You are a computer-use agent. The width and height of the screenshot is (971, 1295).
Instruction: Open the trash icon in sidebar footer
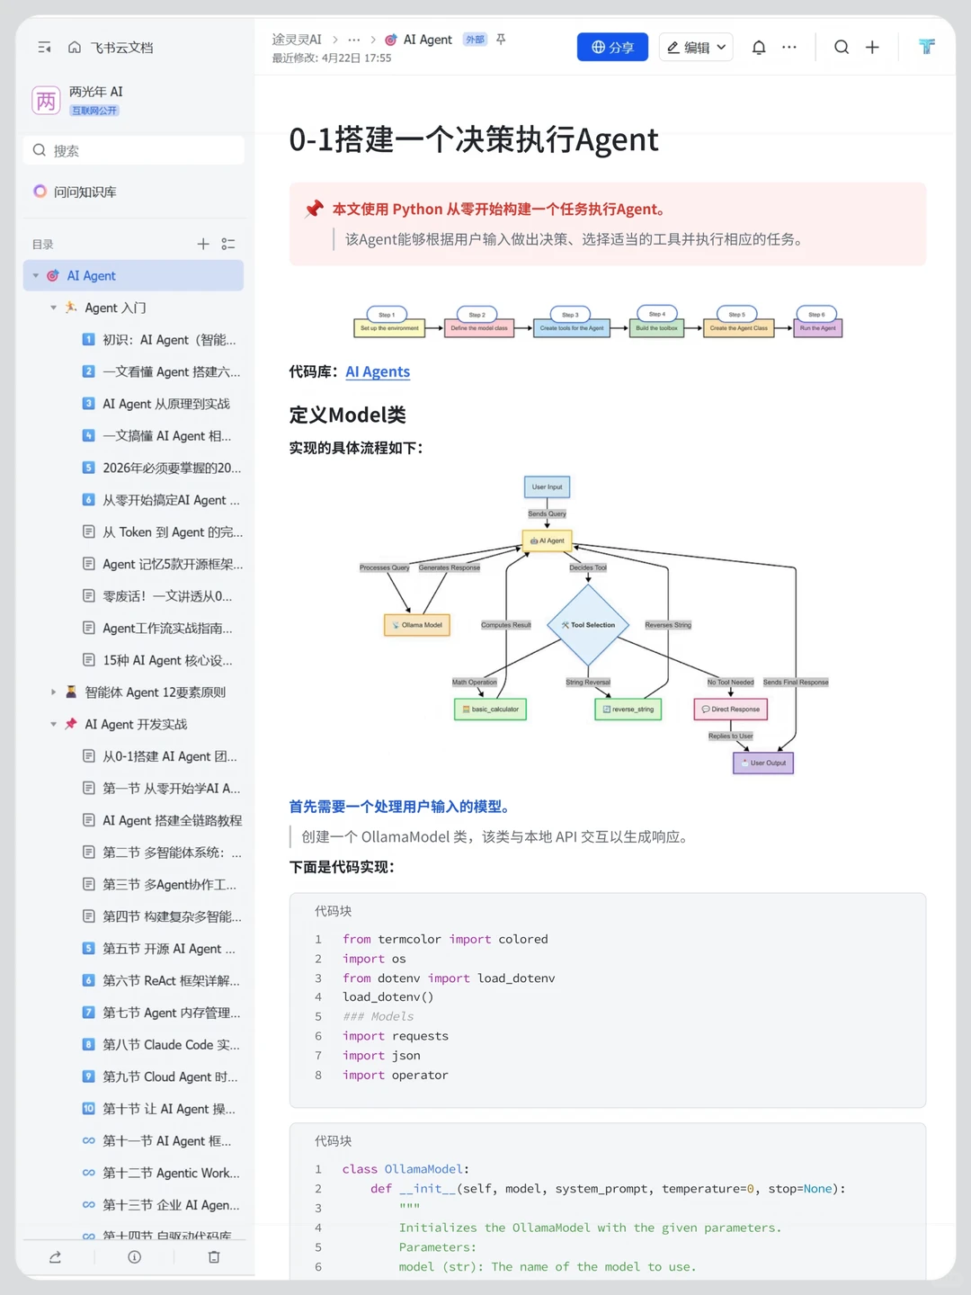214,1257
